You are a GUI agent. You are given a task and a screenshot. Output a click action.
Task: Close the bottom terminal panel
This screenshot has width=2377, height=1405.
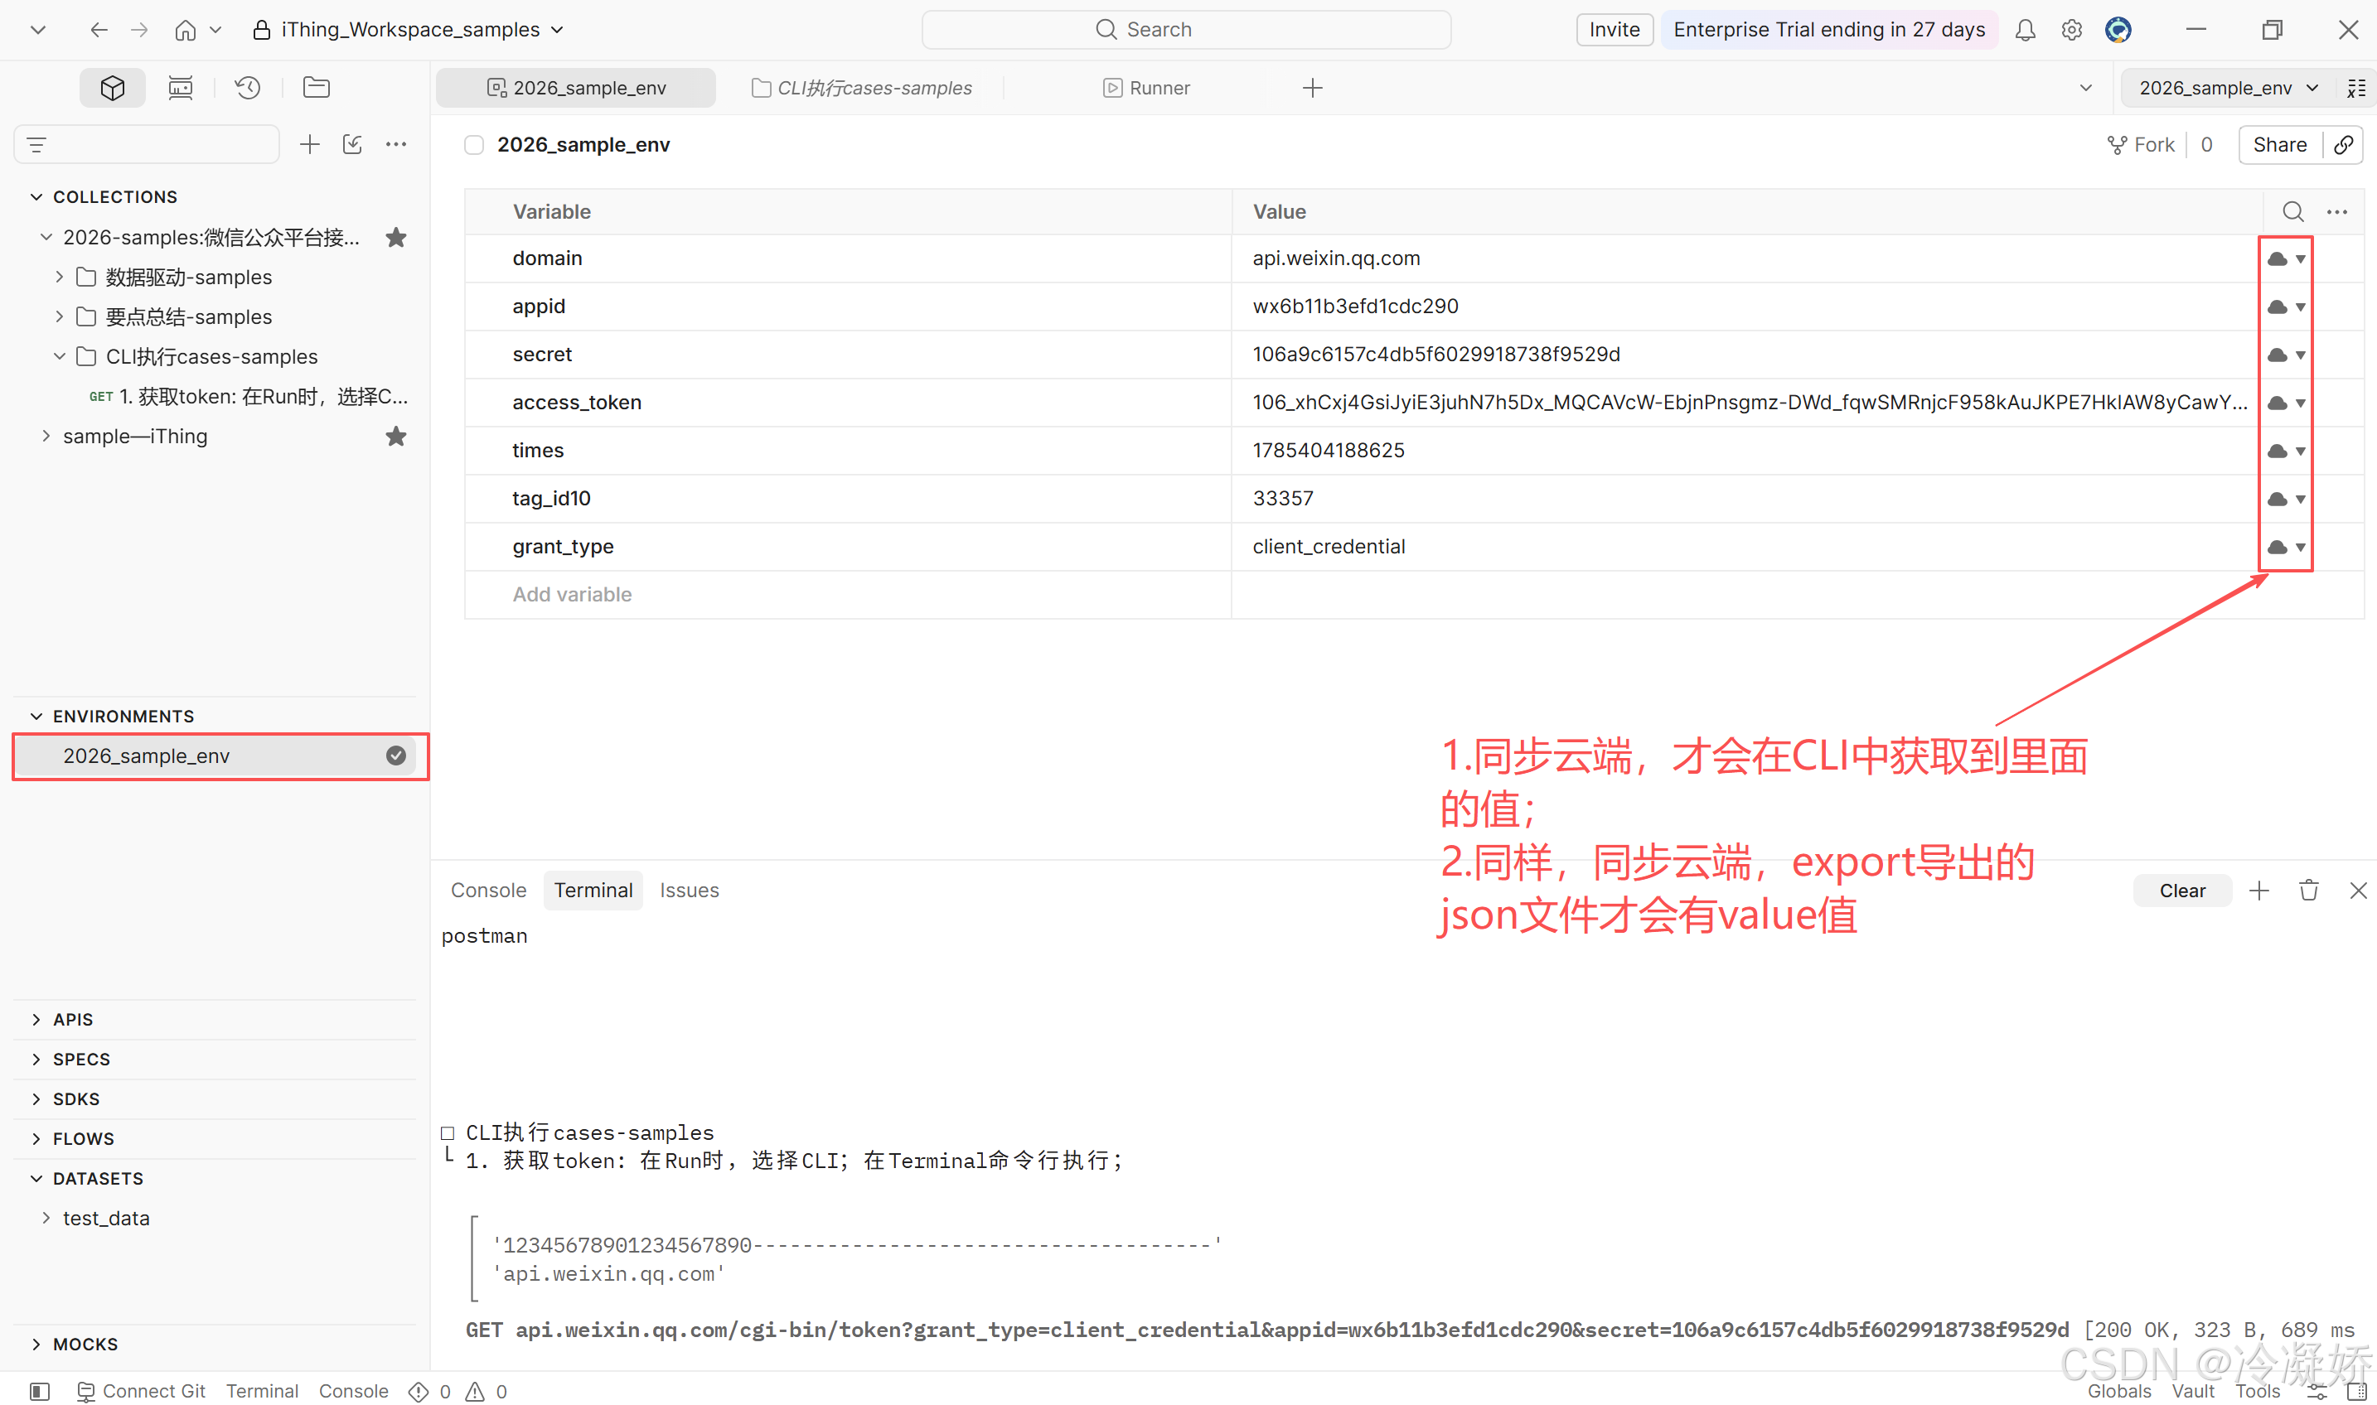[2358, 891]
